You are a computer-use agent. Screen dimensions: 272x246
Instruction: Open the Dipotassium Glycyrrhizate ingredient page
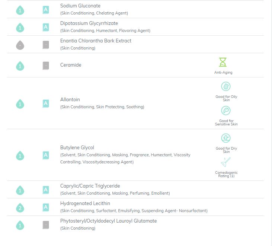click(89, 23)
